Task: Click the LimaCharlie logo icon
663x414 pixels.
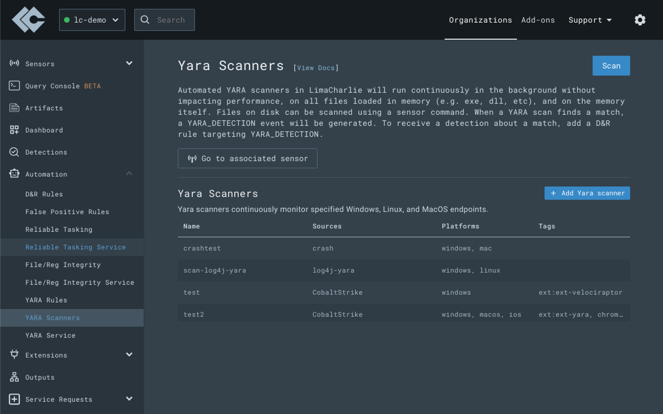Action: [28, 20]
